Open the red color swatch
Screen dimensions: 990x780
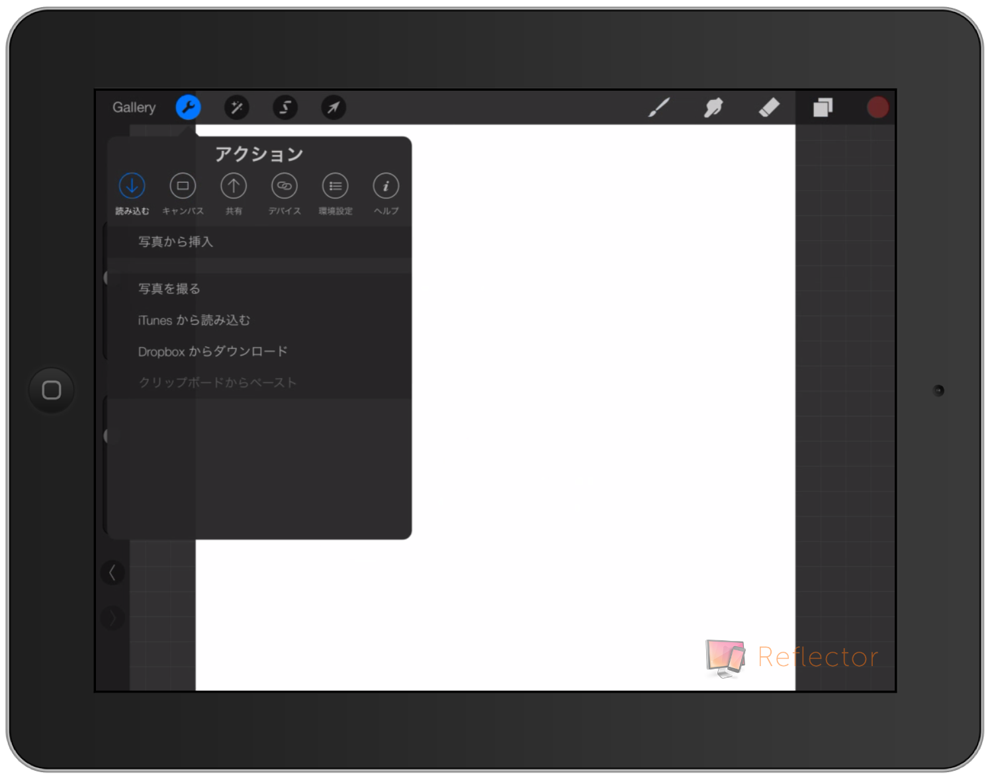click(877, 107)
